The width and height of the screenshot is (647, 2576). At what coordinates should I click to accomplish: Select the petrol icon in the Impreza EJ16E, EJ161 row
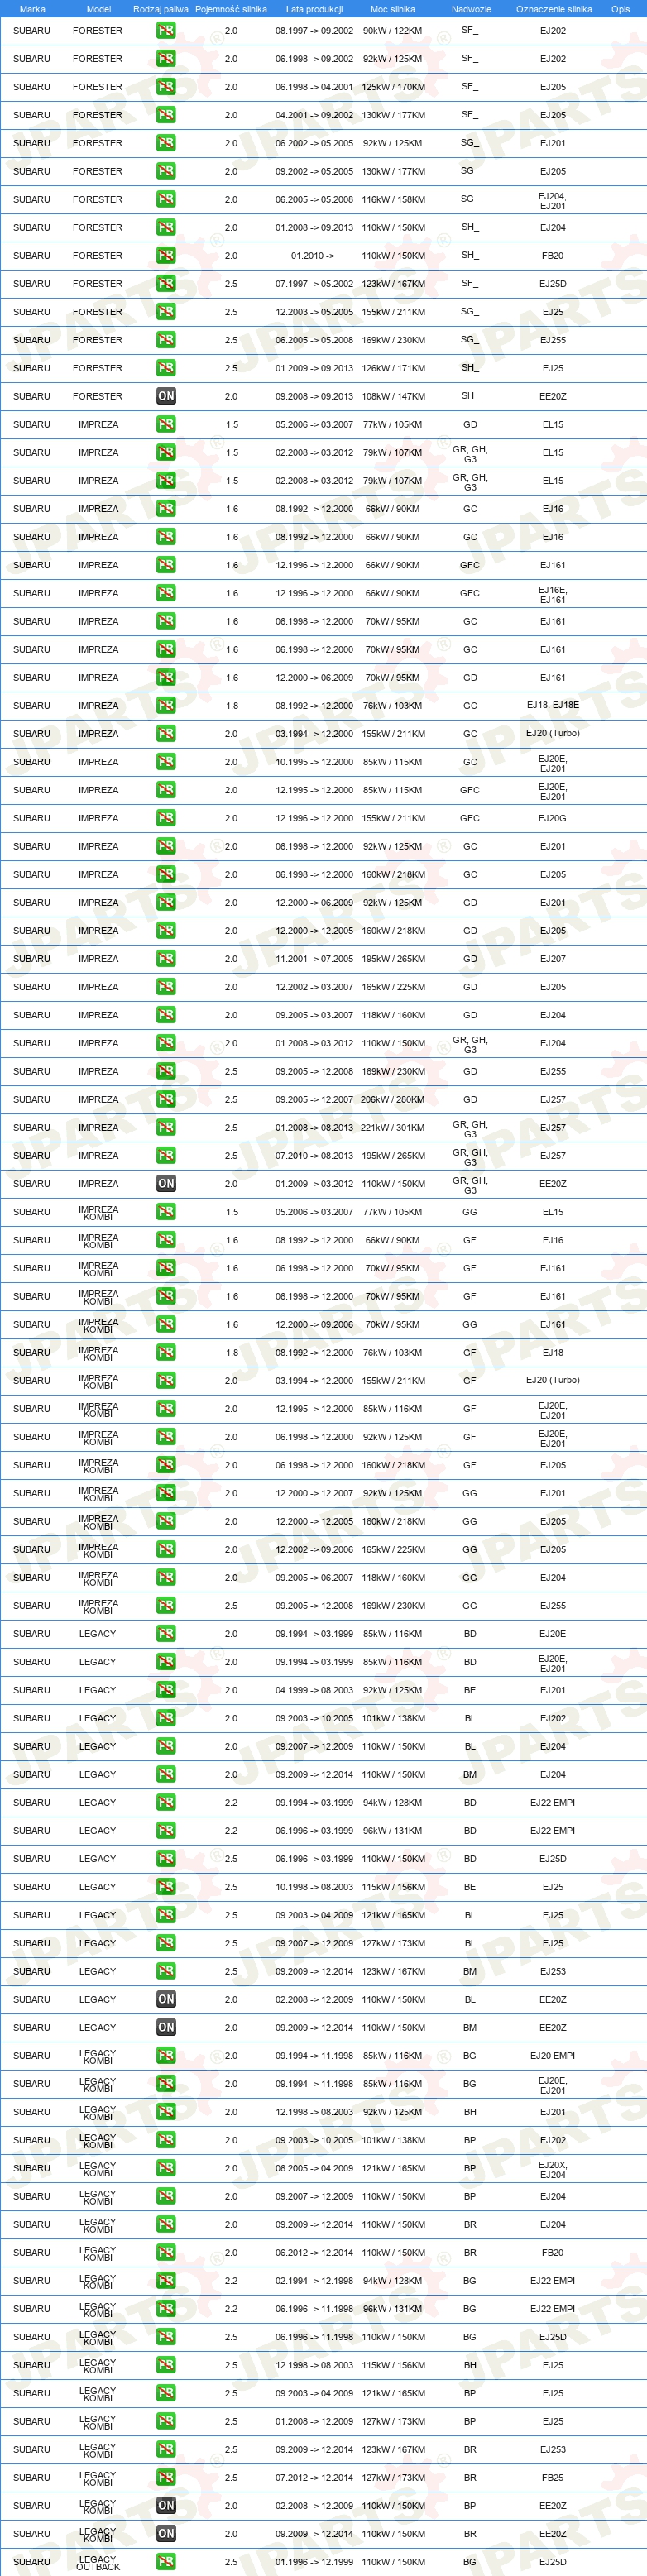coord(166,593)
